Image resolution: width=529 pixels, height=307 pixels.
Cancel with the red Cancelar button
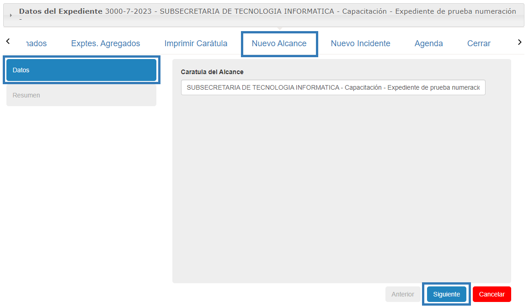pyautogui.click(x=492, y=294)
